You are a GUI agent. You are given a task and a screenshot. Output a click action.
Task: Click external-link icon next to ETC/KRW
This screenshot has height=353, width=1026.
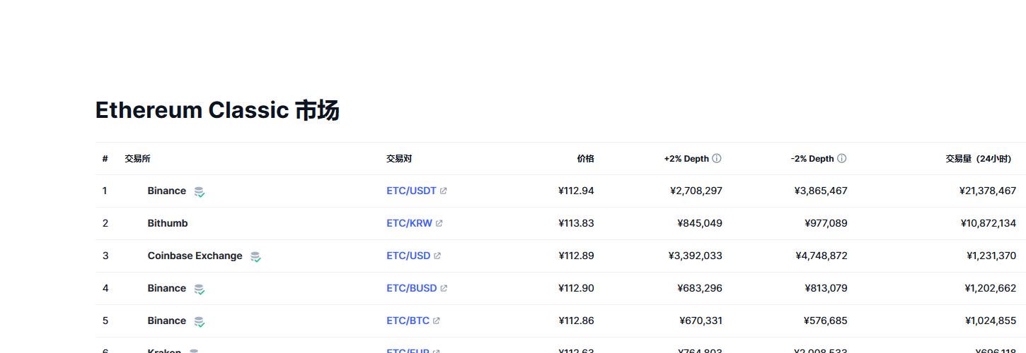coord(439,223)
